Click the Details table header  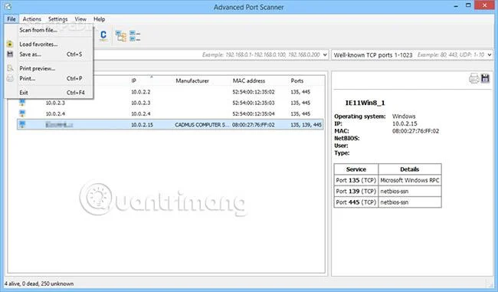pos(410,169)
